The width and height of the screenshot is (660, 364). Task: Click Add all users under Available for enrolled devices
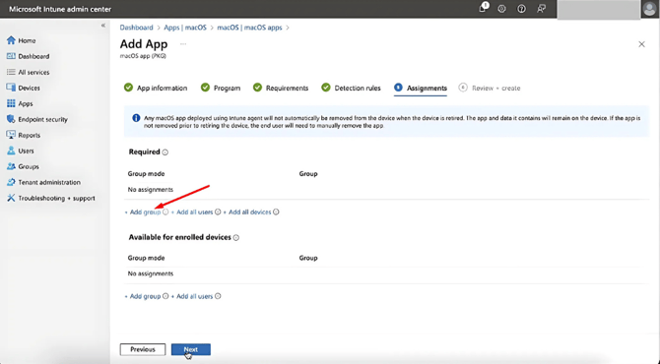click(x=192, y=296)
